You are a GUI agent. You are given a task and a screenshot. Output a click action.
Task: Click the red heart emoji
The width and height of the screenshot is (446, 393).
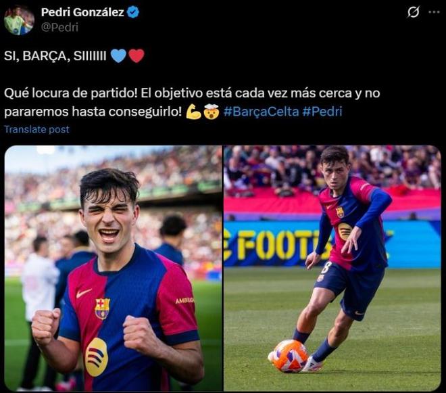click(137, 56)
